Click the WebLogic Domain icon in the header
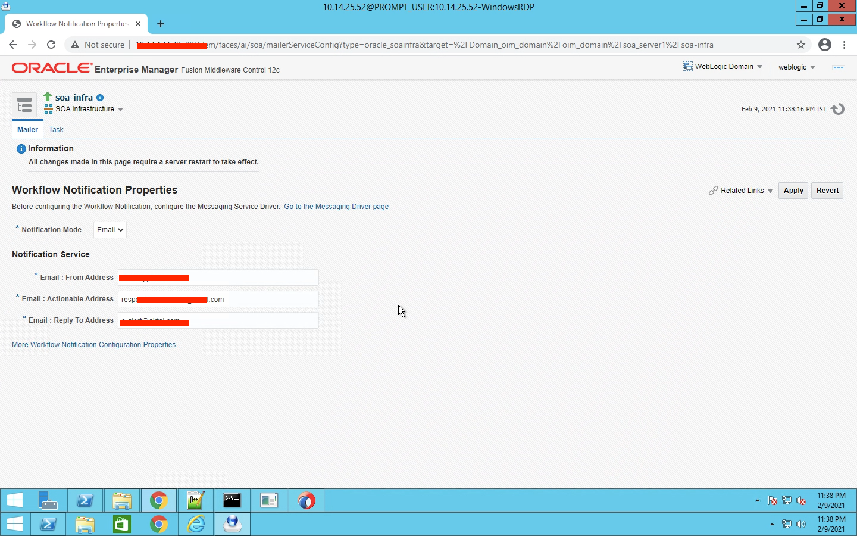 (687, 66)
